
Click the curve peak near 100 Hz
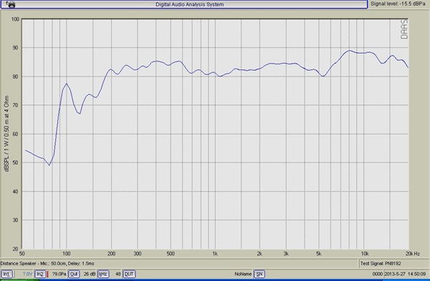click(x=67, y=84)
